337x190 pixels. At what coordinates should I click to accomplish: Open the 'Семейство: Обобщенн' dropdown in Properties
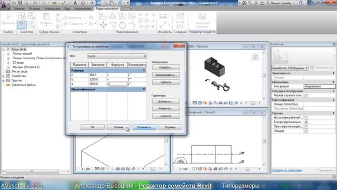(x=290, y=68)
